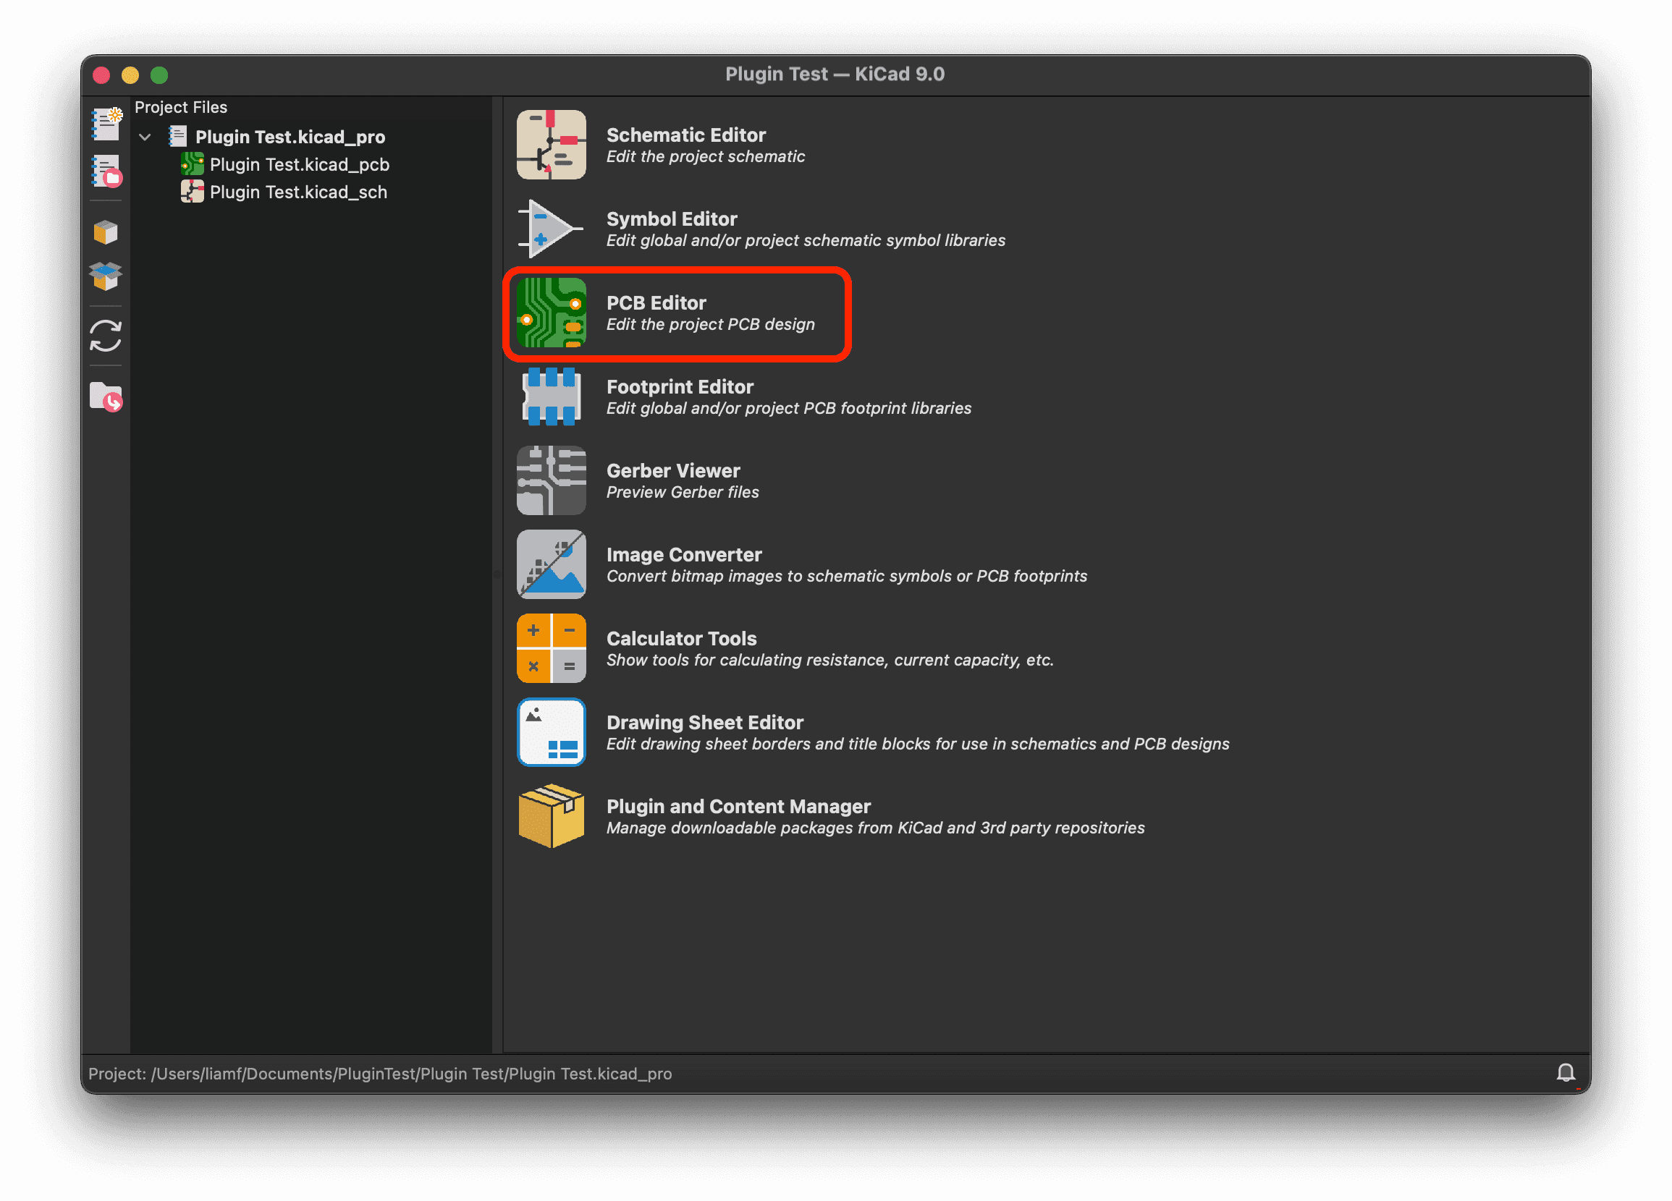Select Plugin Test.kicad_pcb file

click(298, 164)
